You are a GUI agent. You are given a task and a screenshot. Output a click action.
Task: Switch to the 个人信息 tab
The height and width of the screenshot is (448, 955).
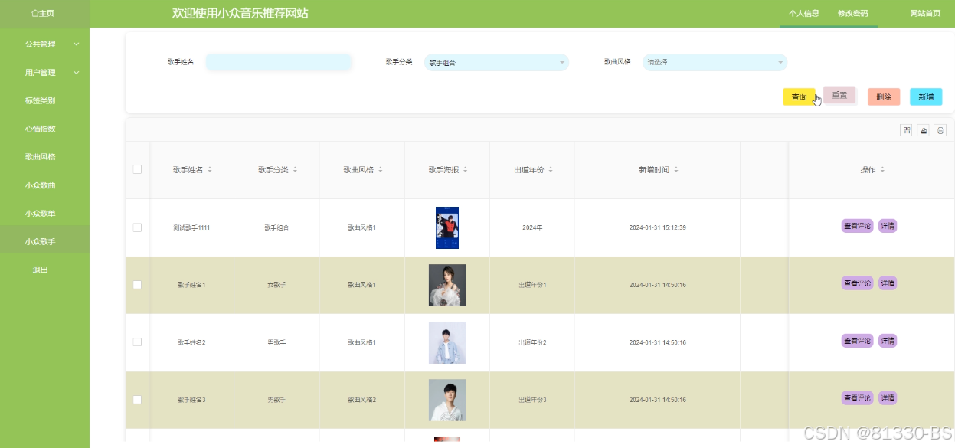click(804, 14)
